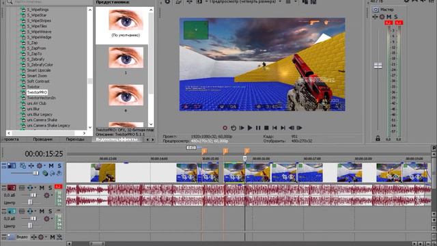
Task: Toggle split-screen view in preview toolbar
Action: (x=199, y=1)
